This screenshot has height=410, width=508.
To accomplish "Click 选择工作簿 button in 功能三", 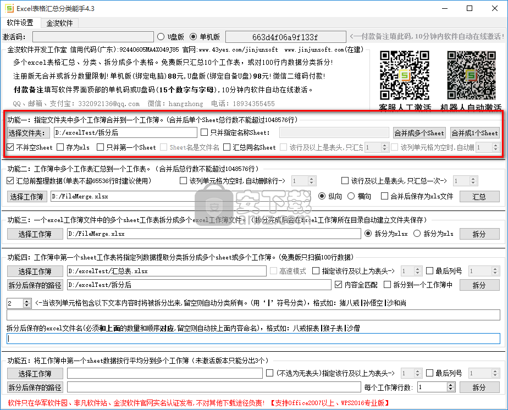I will click(35, 234).
